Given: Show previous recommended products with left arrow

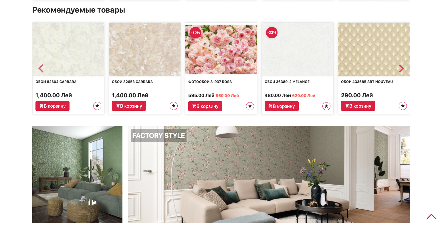Looking at the screenshot, I should (x=41, y=68).
